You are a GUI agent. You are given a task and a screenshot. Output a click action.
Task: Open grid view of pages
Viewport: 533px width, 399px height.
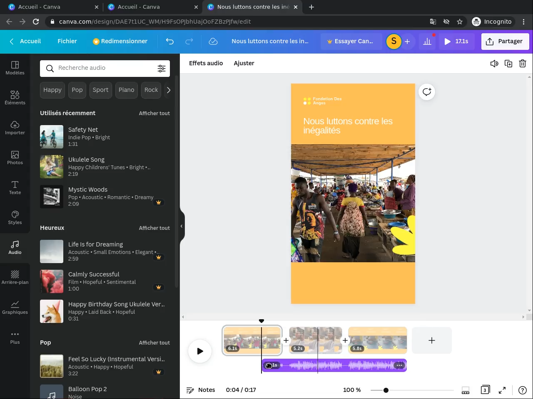pyautogui.click(x=466, y=390)
